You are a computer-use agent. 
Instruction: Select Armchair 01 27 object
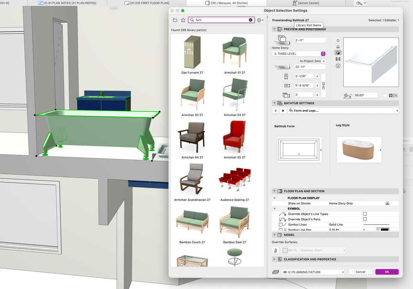pyautogui.click(x=234, y=55)
